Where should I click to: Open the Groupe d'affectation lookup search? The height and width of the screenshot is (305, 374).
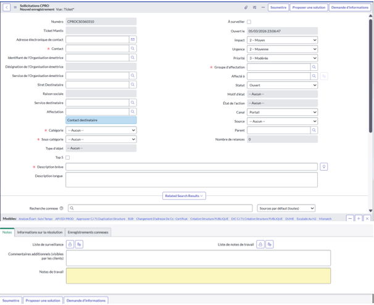(314, 67)
